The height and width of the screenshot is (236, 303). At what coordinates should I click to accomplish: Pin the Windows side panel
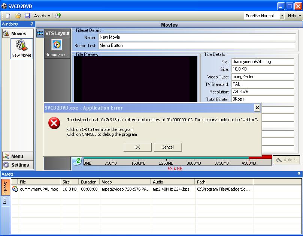pos(31,24)
